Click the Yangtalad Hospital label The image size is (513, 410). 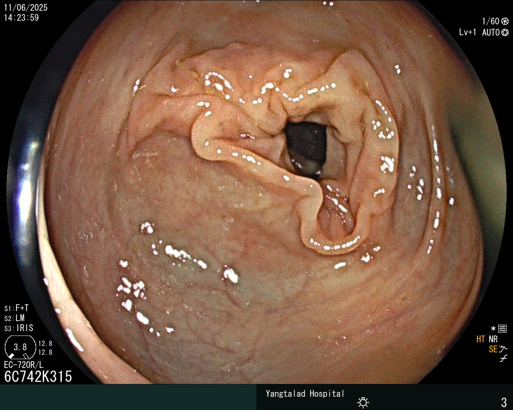(x=305, y=394)
